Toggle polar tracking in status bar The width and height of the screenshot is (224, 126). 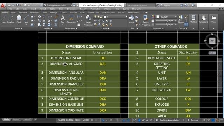coord(111,120)
